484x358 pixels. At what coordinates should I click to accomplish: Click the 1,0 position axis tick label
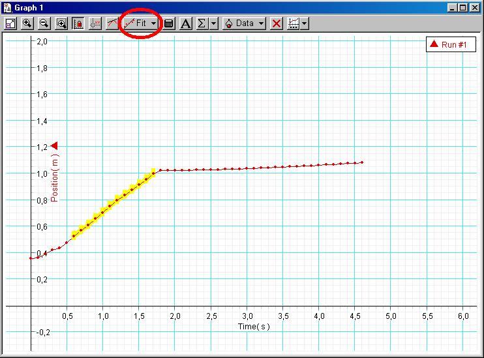[42, 173]
